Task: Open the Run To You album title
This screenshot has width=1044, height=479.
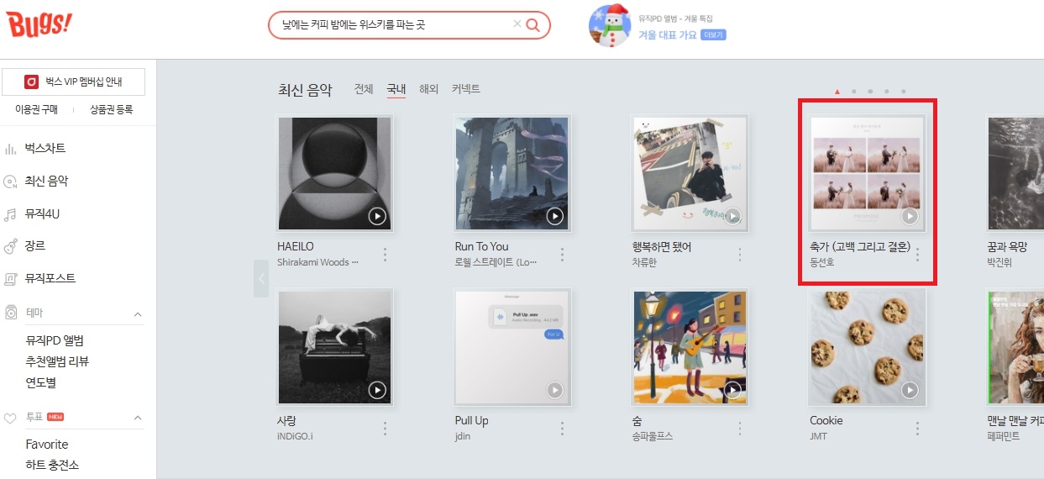Action: pos(481,246)
